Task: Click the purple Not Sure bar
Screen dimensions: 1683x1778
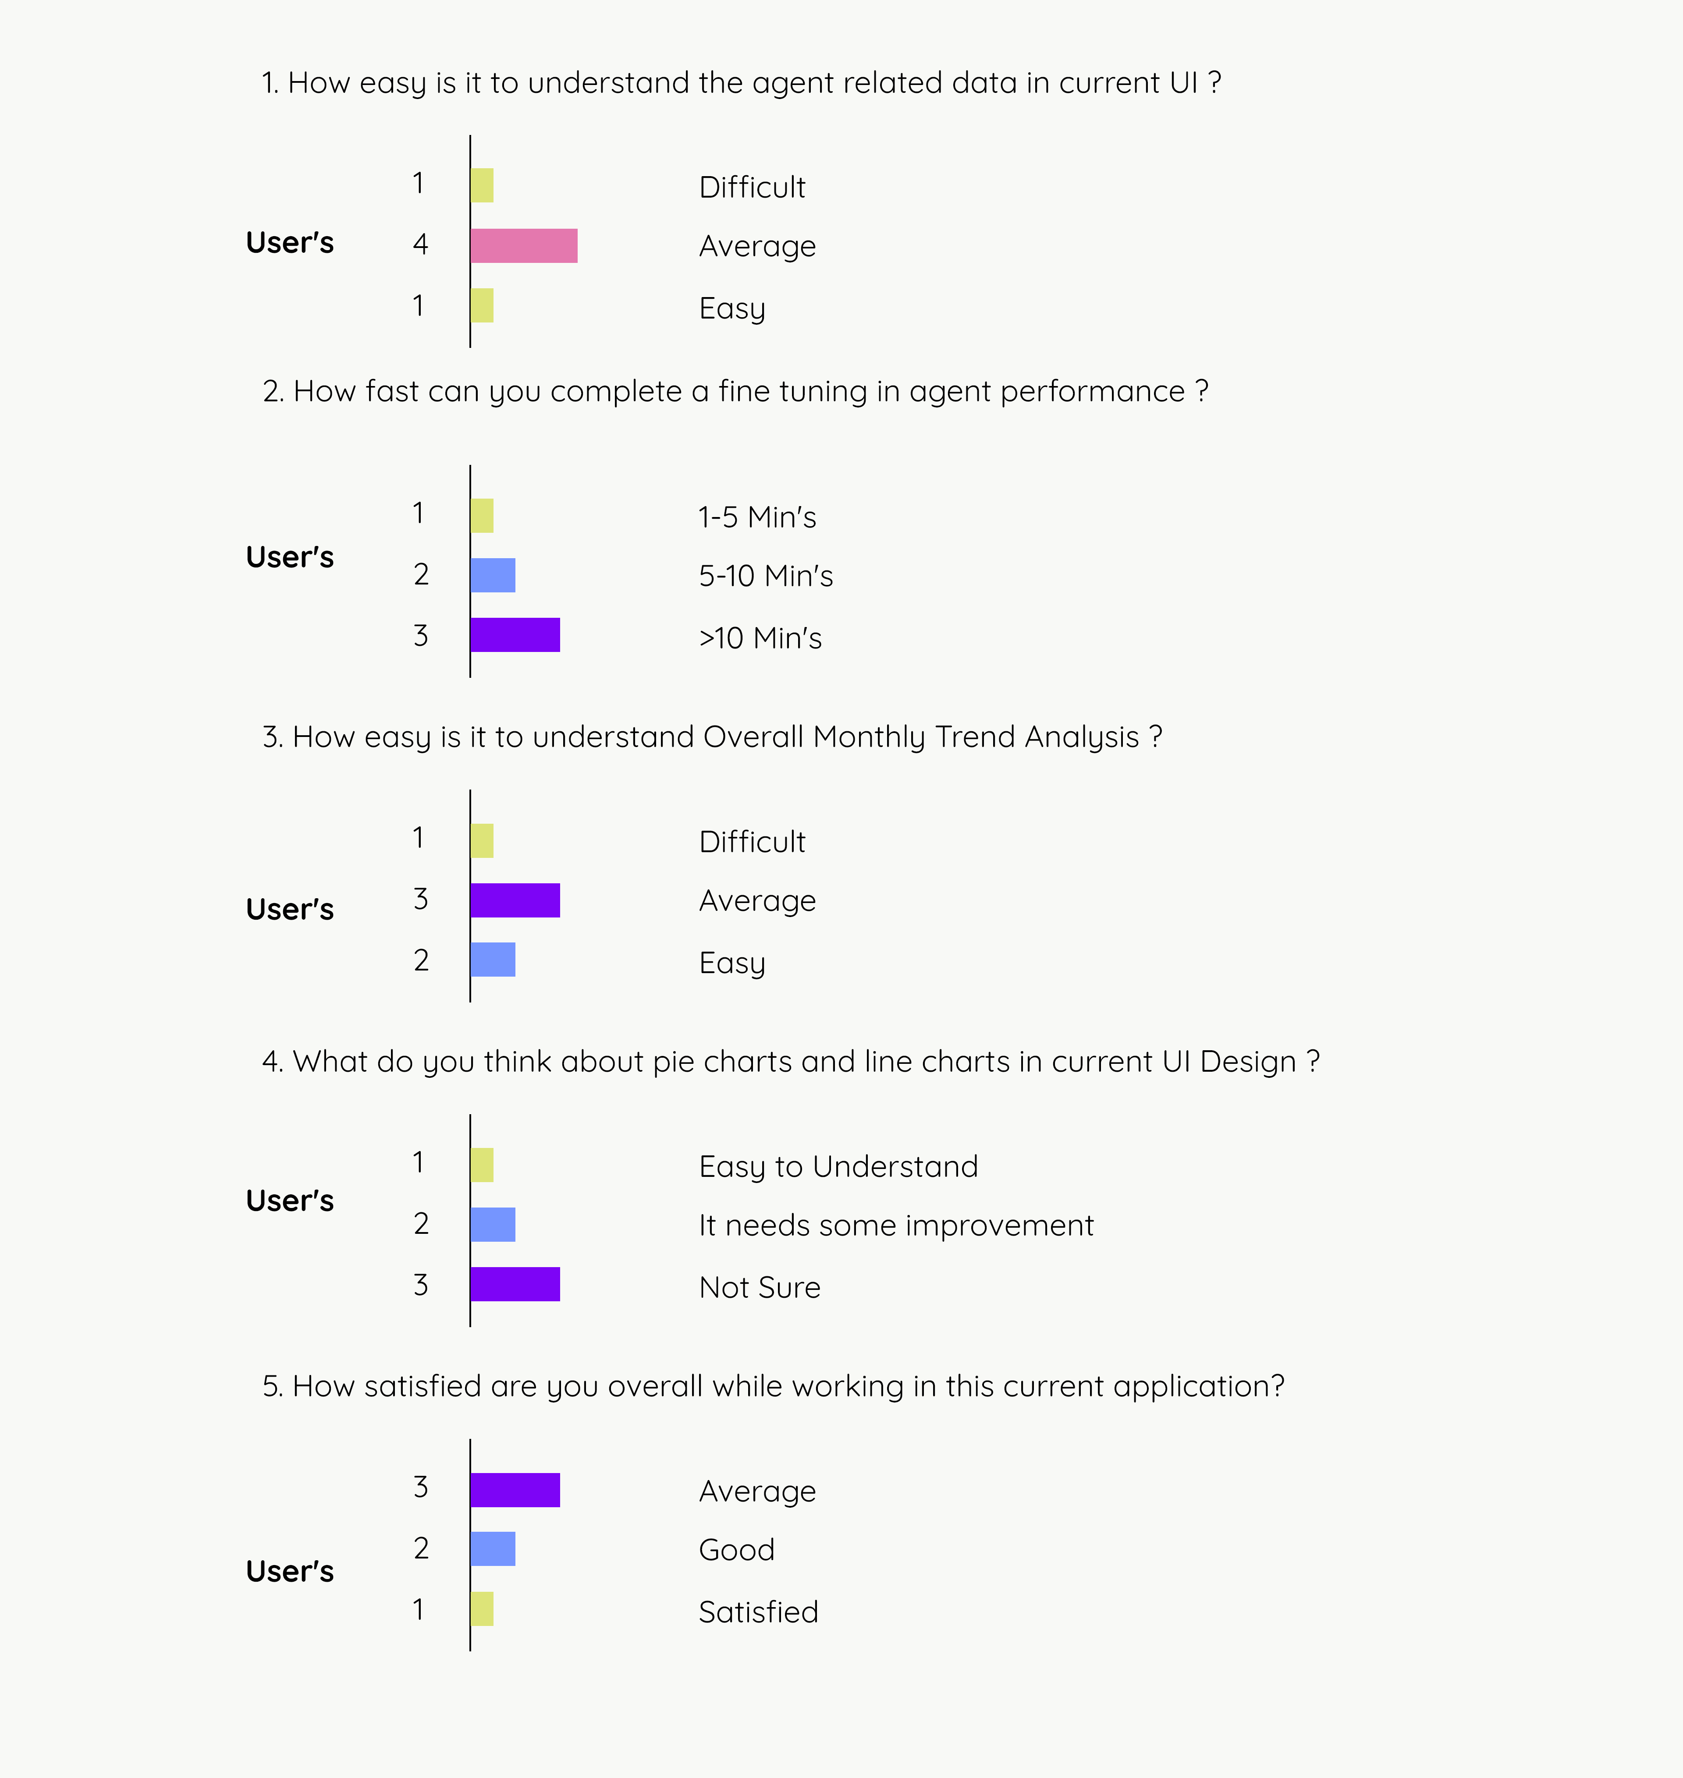Action: point(515,1284)
